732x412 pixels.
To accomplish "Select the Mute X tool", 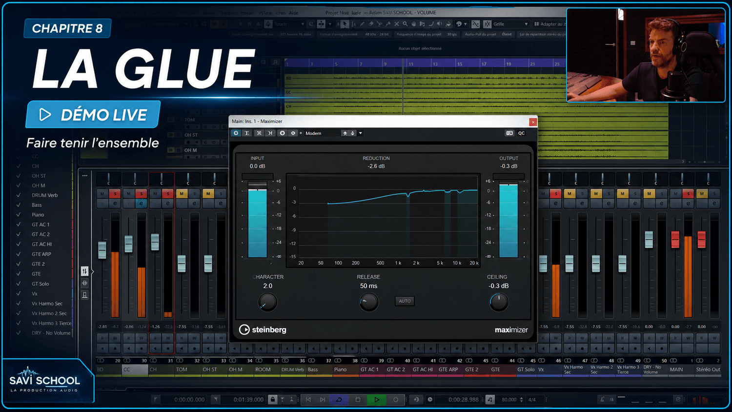I will 396,24.
